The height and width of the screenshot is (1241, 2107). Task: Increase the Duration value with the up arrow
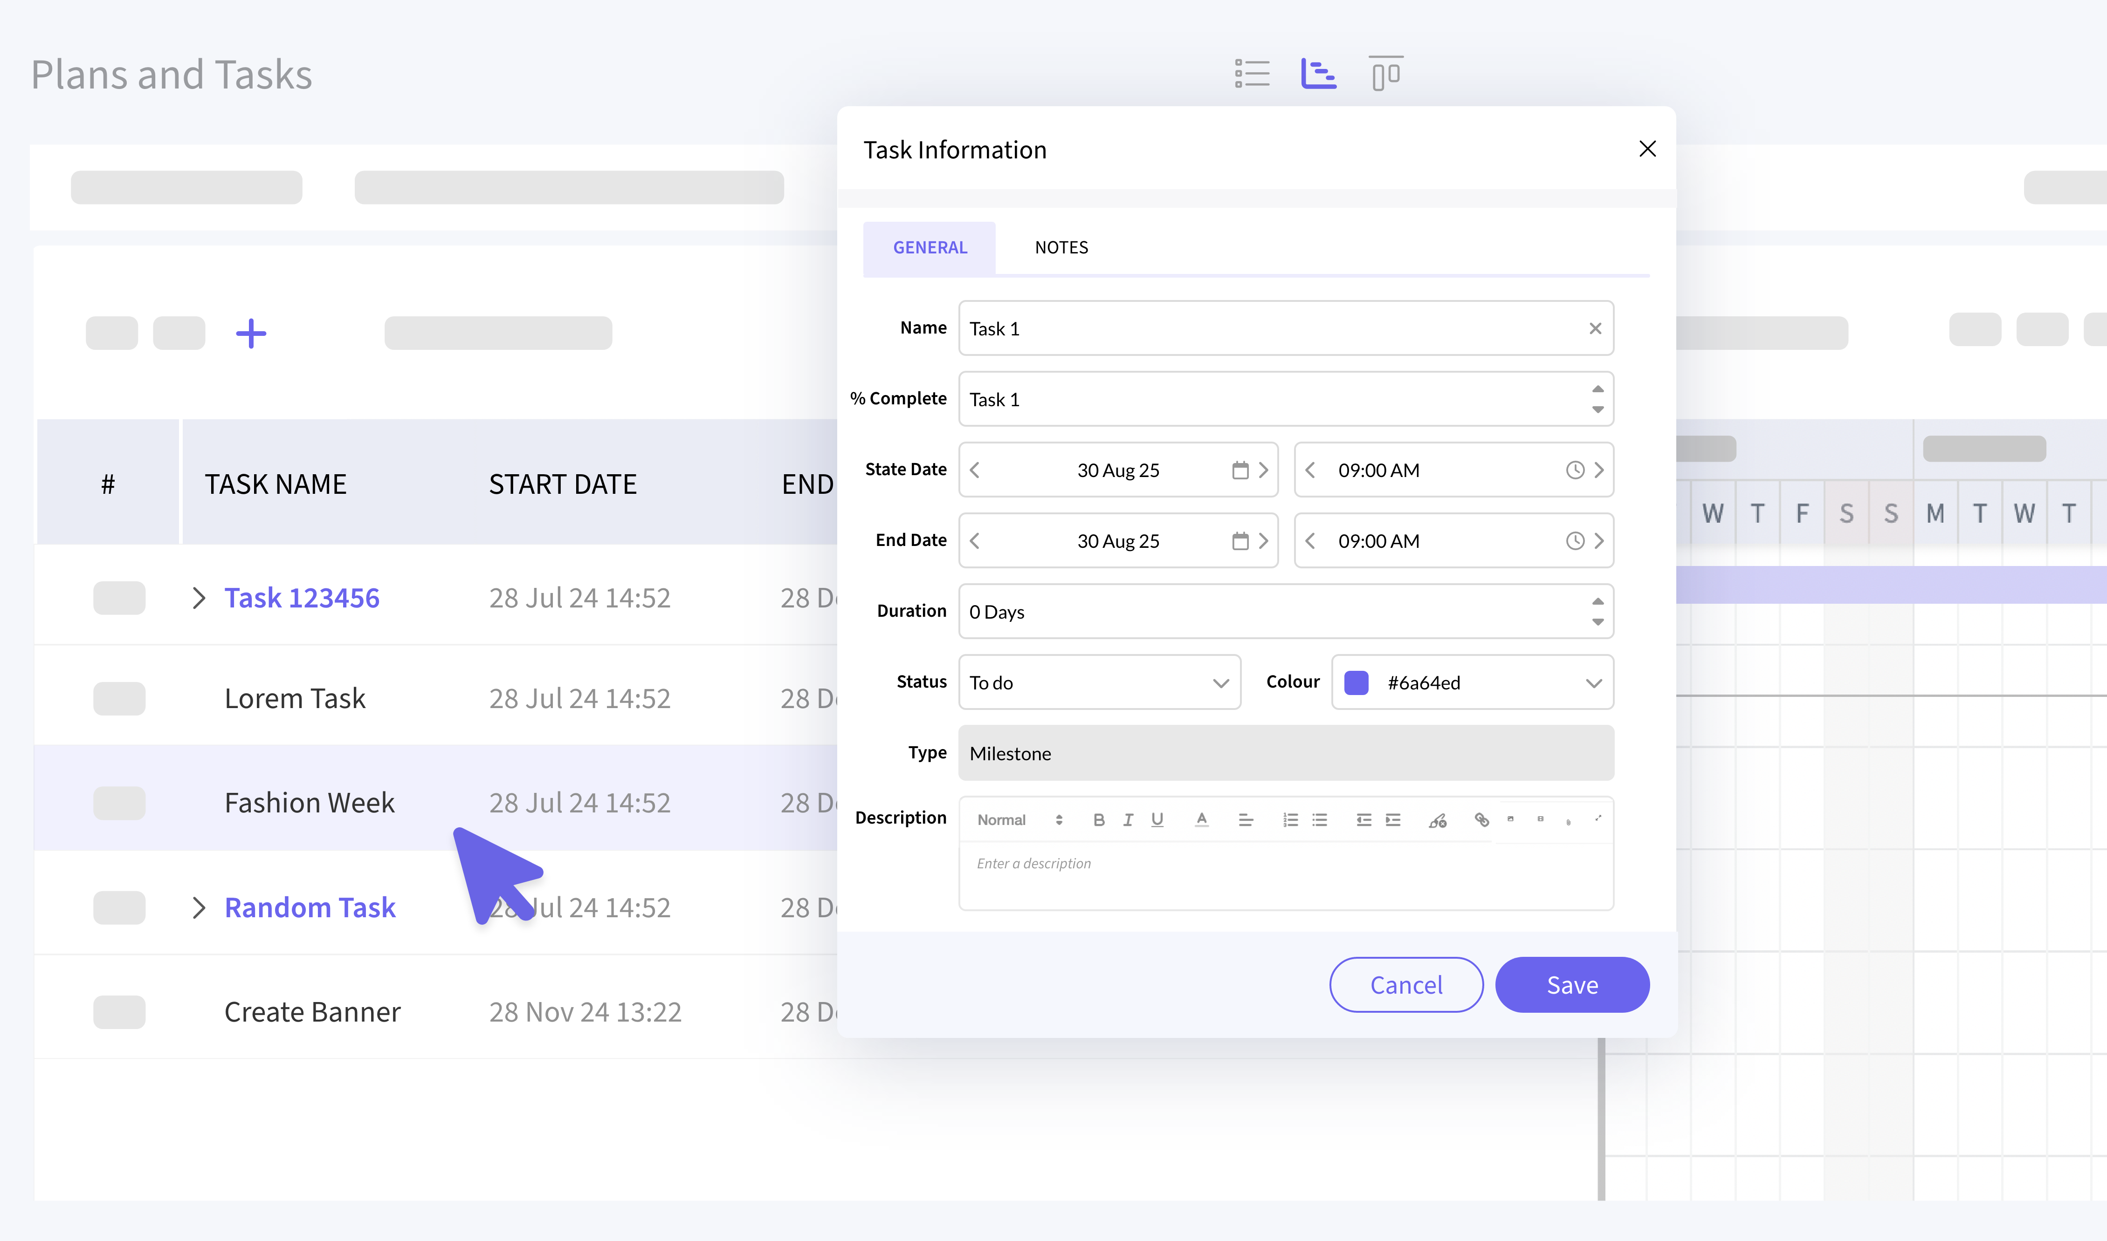click(x=1597, y=601)
